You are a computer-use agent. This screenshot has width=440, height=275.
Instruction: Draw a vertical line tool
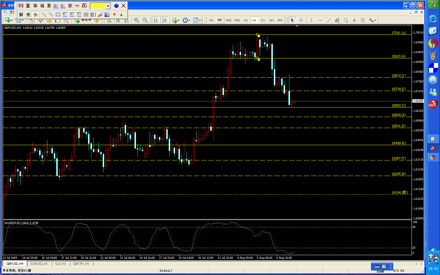[311, 20]
